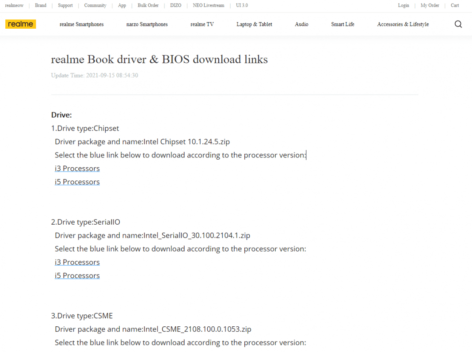Open the realme Smartphones menu
Image resolution: width=472 pixels, height=352 pixels.
coord(81,24)
